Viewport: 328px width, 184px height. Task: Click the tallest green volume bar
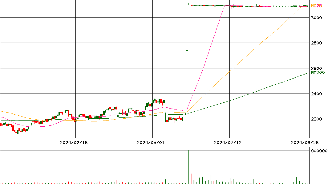click(189, 167)
